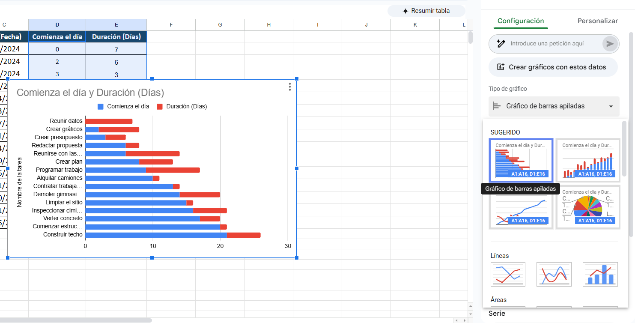The image size is (635, 323).
Task: Click Crear gráficos con estos datos
Action: [x=553, y=67]
